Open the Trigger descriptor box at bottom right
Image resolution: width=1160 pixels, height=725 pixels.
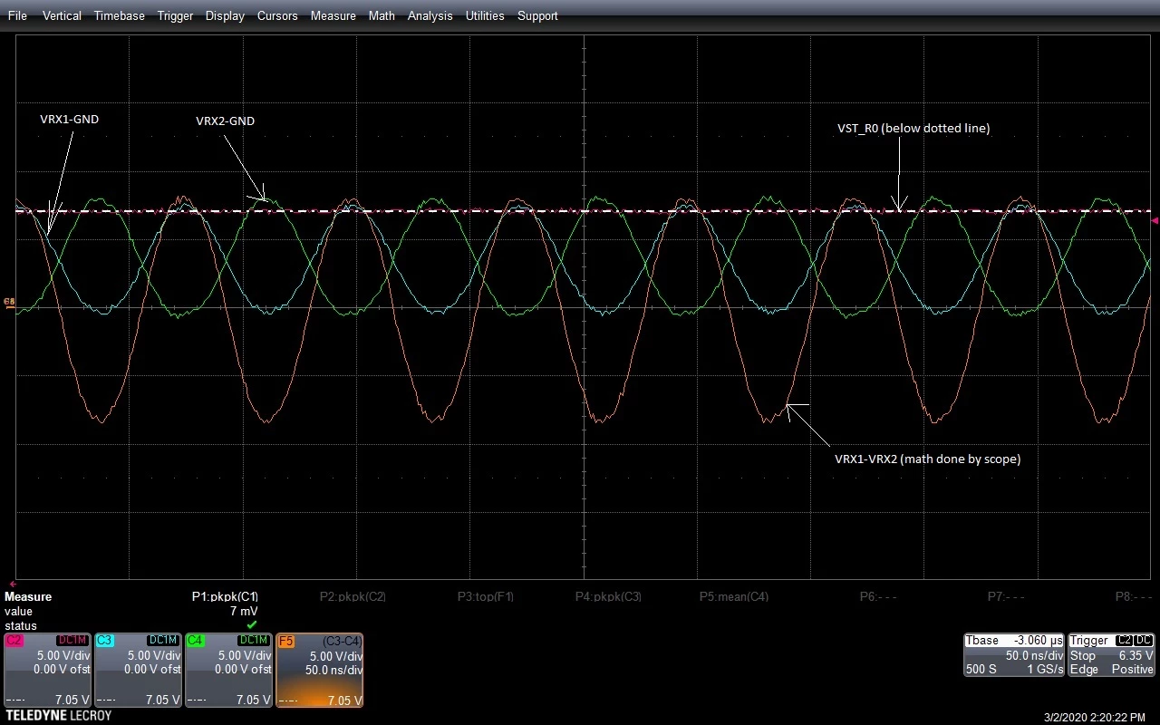pyautogui.click(x=1112, y=655)
